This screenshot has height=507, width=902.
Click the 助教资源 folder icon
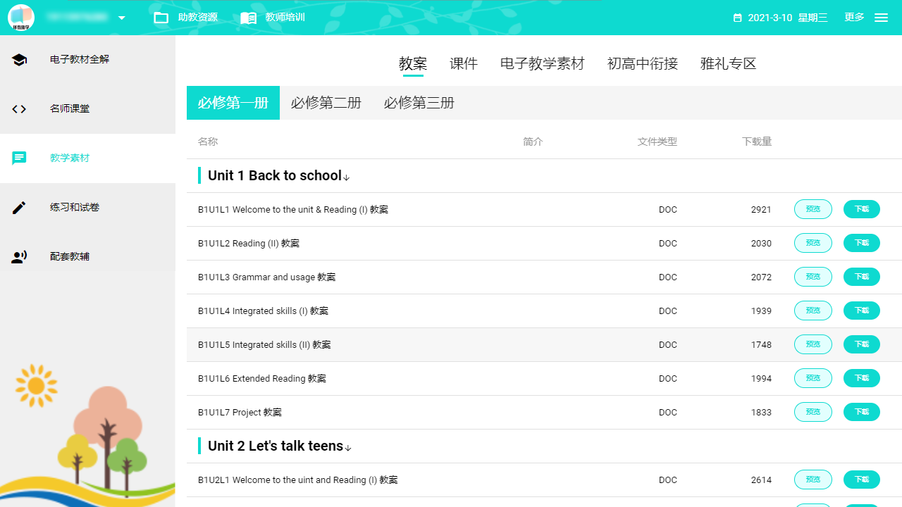[x=161, y=18]
